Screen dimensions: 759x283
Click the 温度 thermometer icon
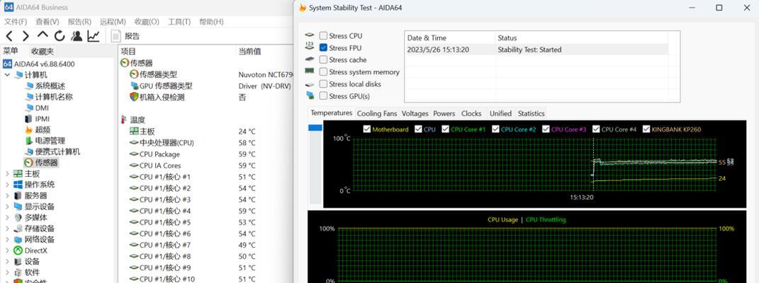click(124, 120)
